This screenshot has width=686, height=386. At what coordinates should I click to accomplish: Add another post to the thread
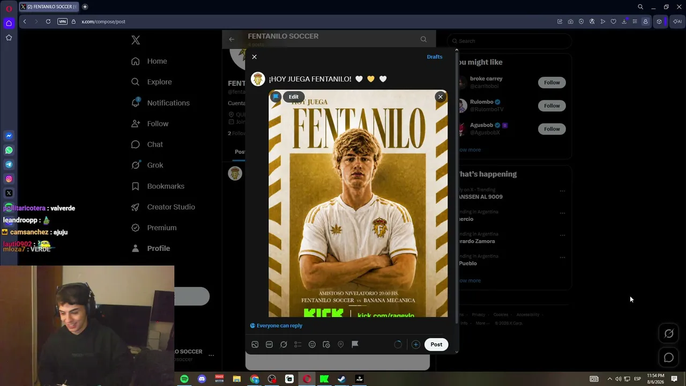[415, 345]
